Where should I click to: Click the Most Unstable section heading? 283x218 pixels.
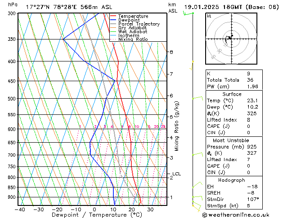tap(231, 140)
